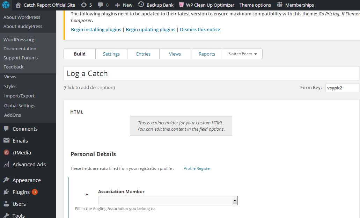The image size is (360, 218).
Task: Click the plus New icon
Action: (x=117, y=5)
